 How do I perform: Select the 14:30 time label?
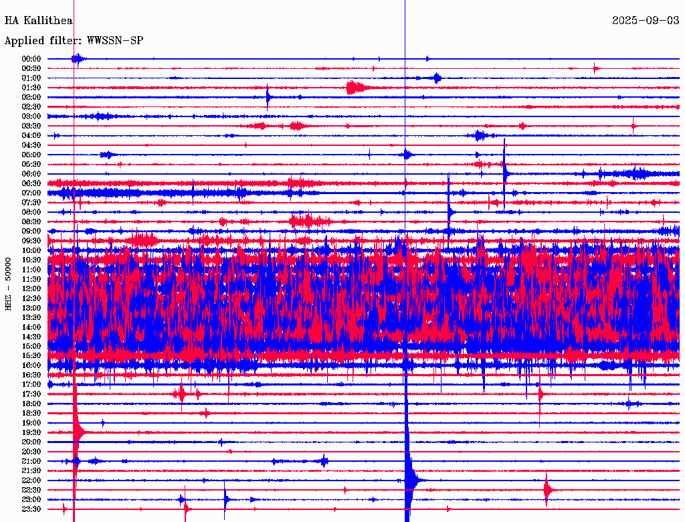click(x=31, y=337)
